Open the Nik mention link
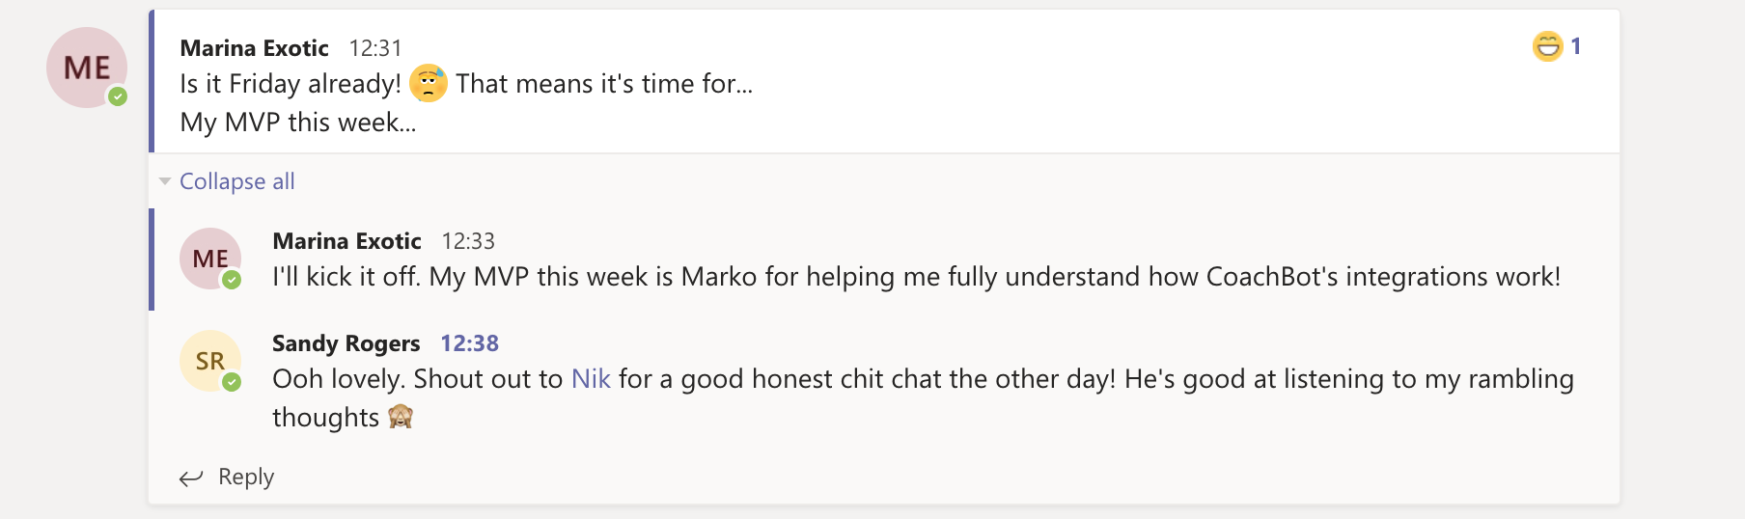Screen dimensions: 1745x519 591,378
